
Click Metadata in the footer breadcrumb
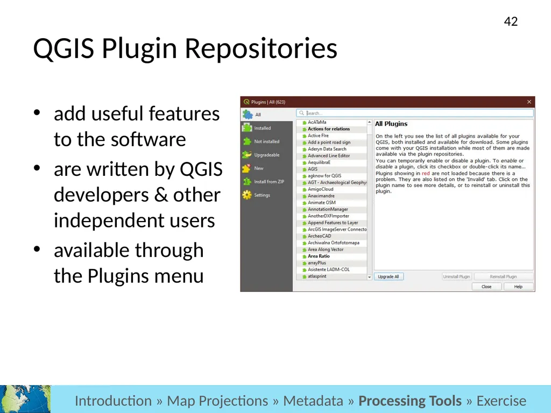coord(313,401)
